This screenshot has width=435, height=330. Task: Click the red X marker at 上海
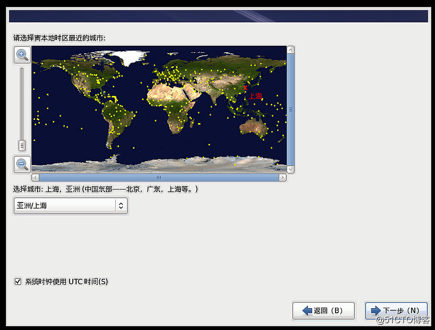(x=245, y=88)
